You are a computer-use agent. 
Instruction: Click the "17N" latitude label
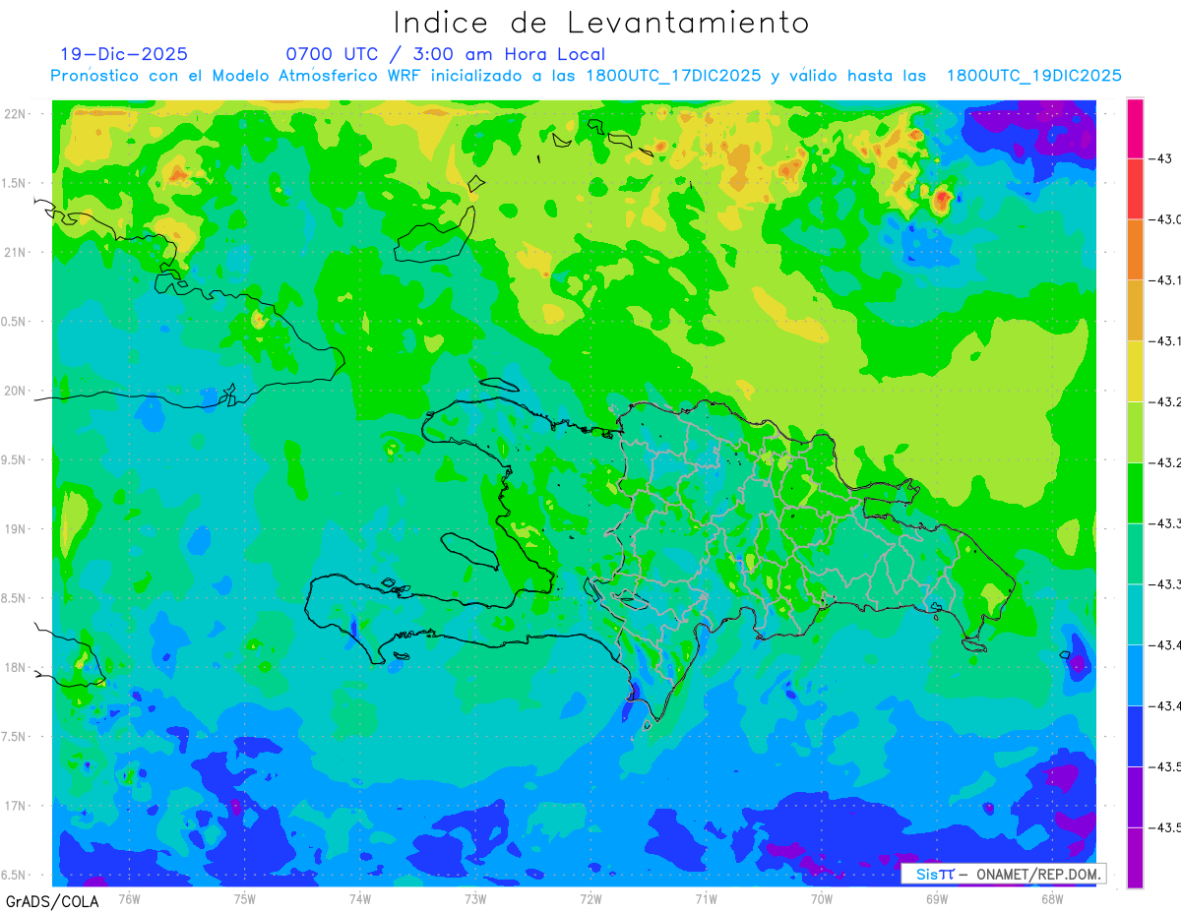pyautogui.click(x=16, y=806)
